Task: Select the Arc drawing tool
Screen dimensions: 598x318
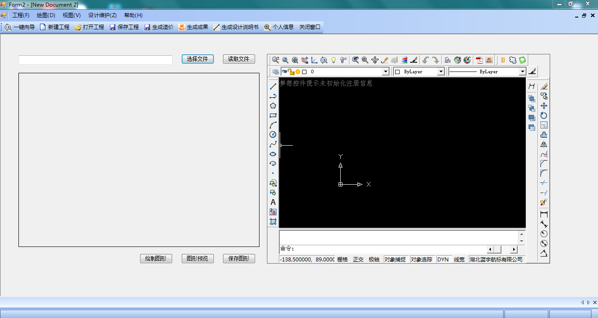Action: tap(273, 125)
